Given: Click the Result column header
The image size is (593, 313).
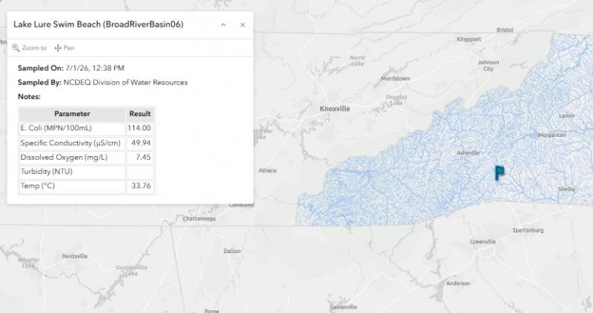Looking at the screenshot, I should (x=140, y=114).
